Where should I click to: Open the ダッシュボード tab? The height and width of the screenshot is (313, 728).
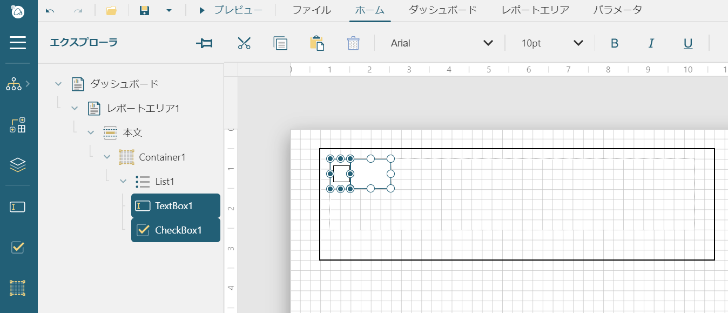click(443, 10)
